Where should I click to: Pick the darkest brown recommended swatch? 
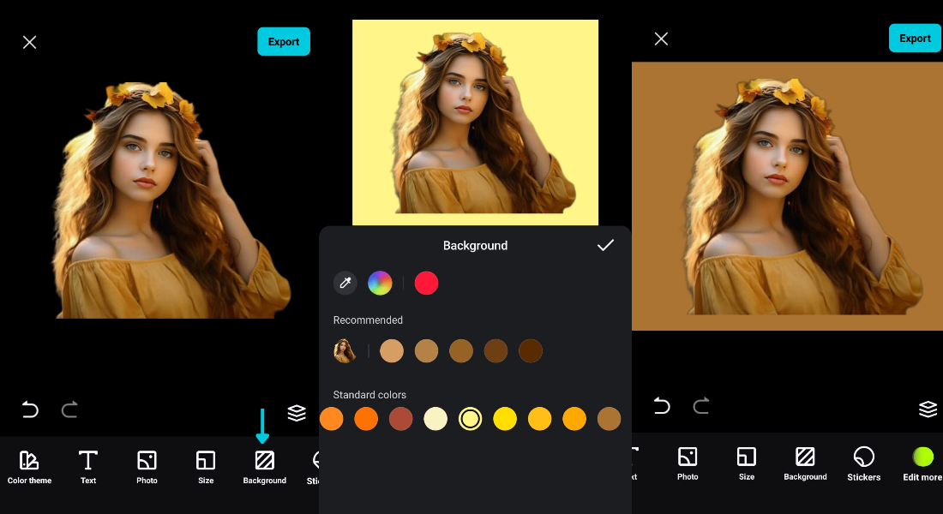[x=531, y=351]
